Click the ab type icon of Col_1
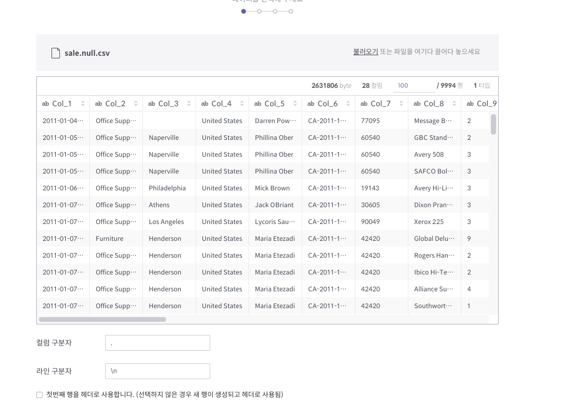The width and height of the screenshot is (566, 417). [46, 104]
